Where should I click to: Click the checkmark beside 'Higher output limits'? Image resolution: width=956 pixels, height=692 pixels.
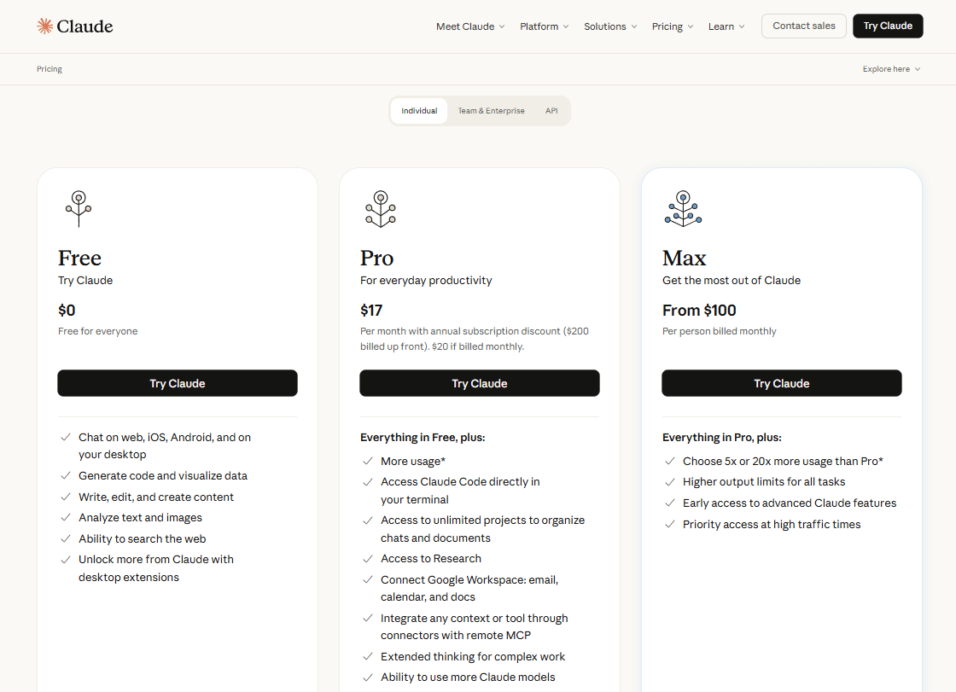(x=670, y=482)
